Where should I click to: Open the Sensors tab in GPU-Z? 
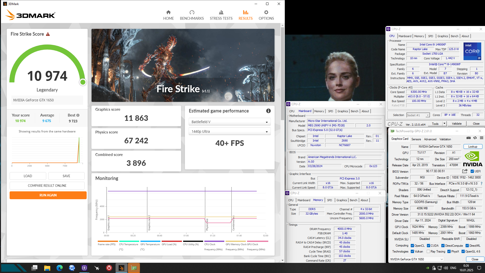pyautogui.click(x=416, y=139)
